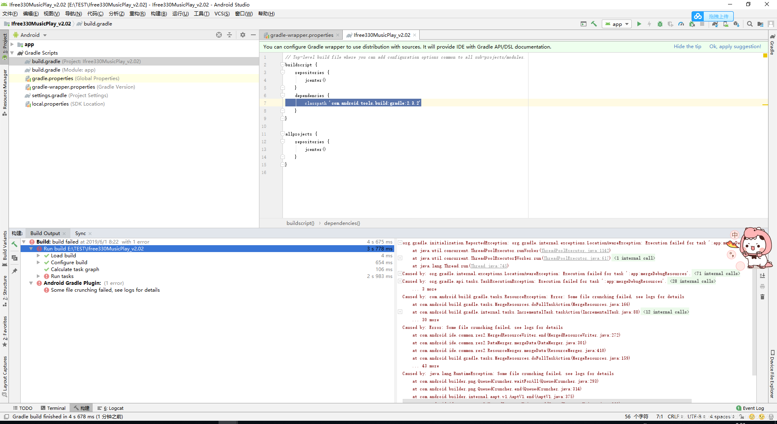This screenshot has width=777, height=424.
Task: Click the Search Everywhere magnifier icon
Action: click(750, 24)
